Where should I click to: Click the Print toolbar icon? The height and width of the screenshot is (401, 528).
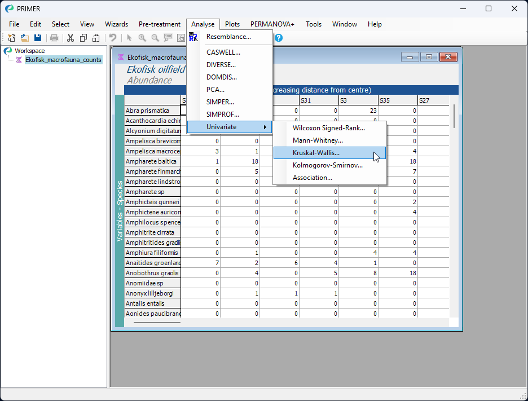54,37
